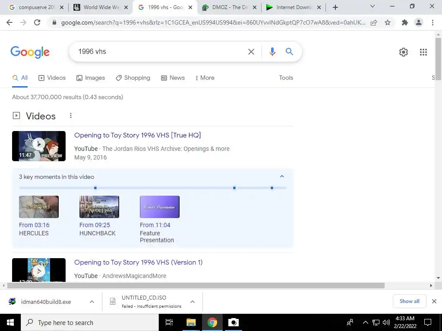This screenshot has height=331, width=442.
Task: Open camera app in taskbar
Action: 234,322
